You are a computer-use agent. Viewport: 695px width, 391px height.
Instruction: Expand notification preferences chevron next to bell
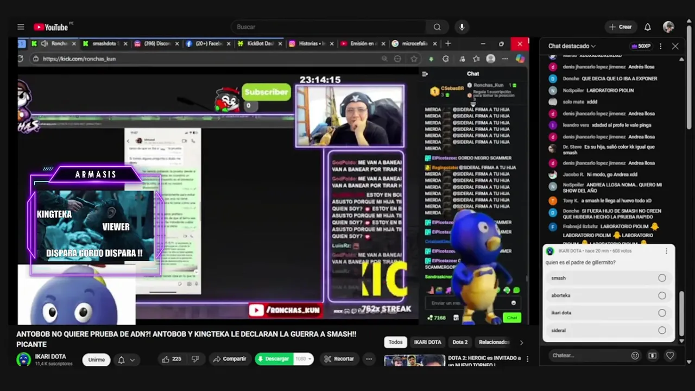point(132,360)
